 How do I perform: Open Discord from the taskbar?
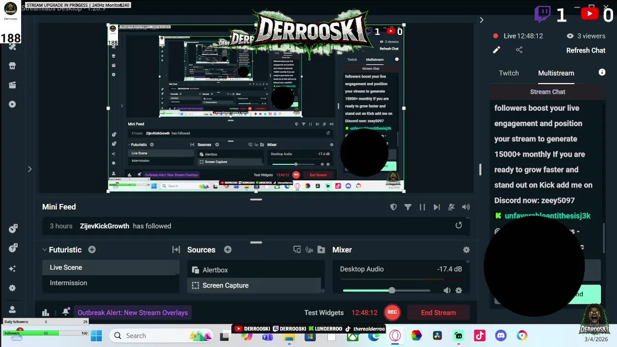[501, 336]
